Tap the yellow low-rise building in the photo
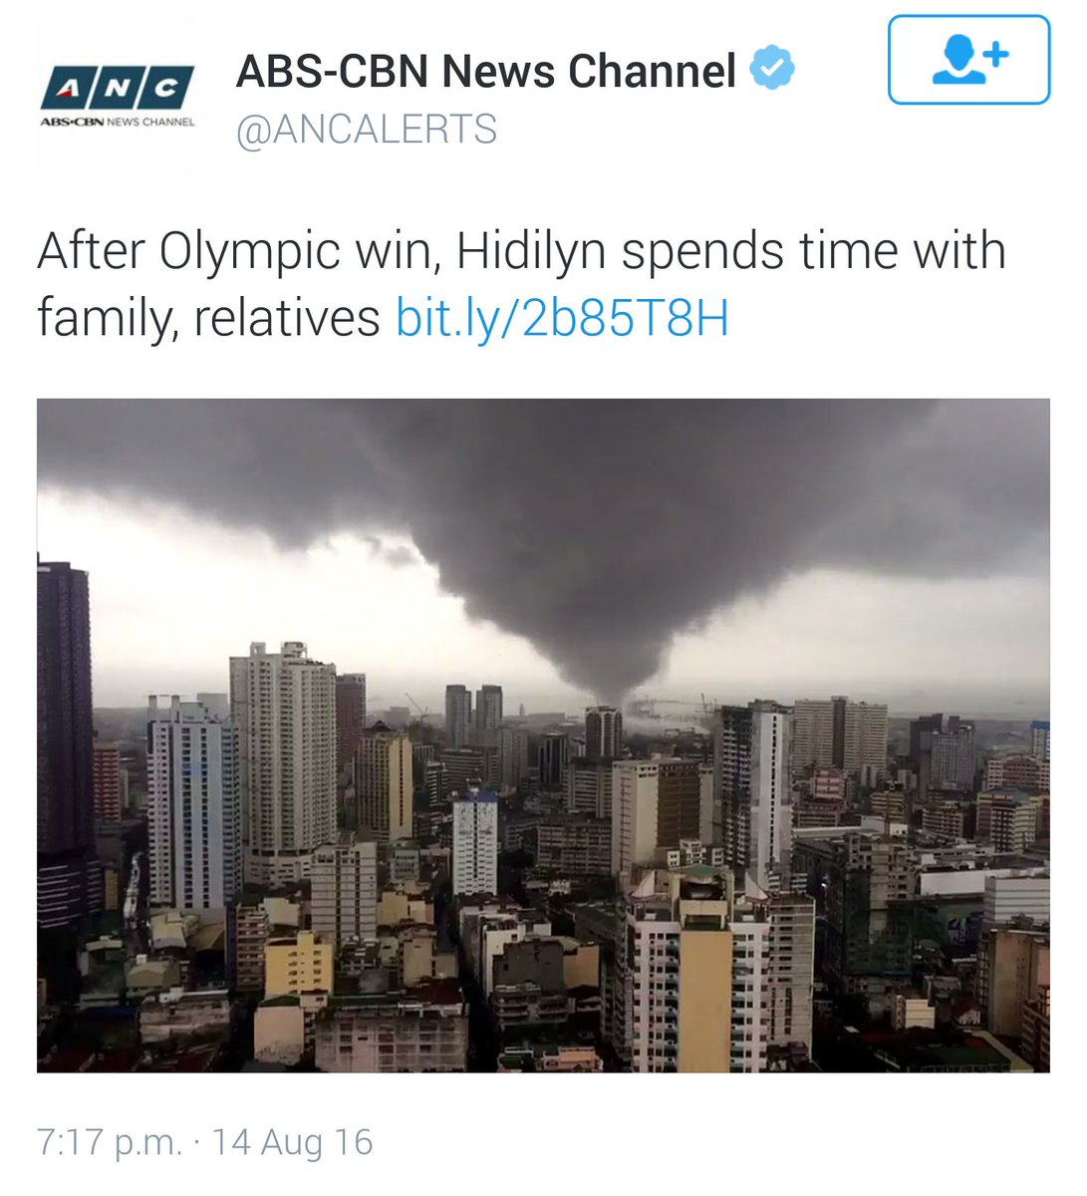The image size is (1087, 1196). click(x=298, y=965)
